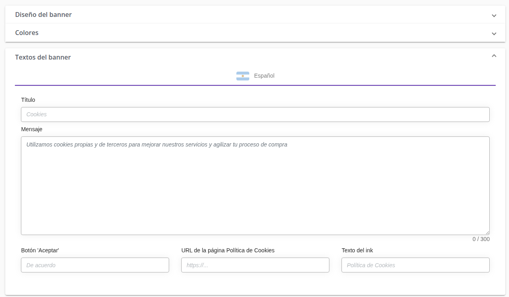Click the 0 / 300 character counter
509x297 pixels.
(x=481, y=239)
